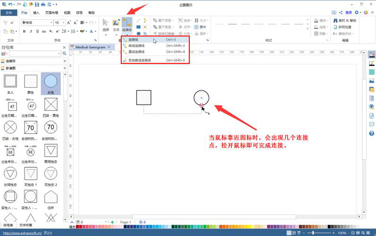Switch to the 视图 view tab

[x=67, y=13]
